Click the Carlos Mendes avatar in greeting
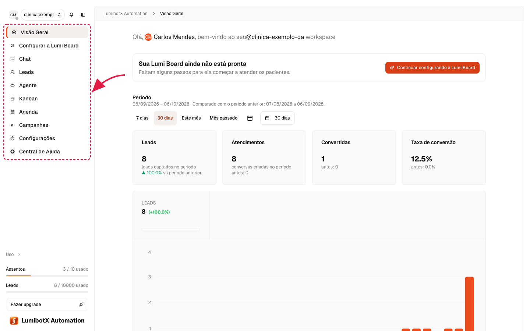The width and height of the screenshot is (530, 331). point(148,37)
